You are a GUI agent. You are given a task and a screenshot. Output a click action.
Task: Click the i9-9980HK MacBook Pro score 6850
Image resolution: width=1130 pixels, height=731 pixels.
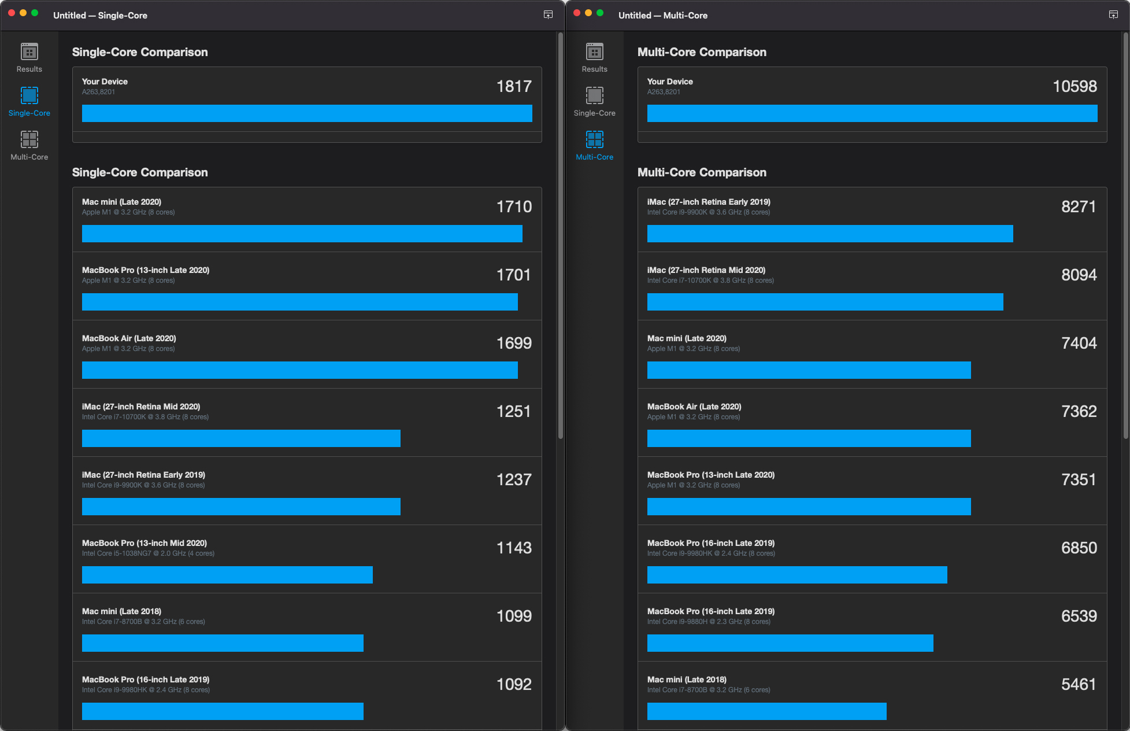pyautogui.click(x=1079, y=548)
